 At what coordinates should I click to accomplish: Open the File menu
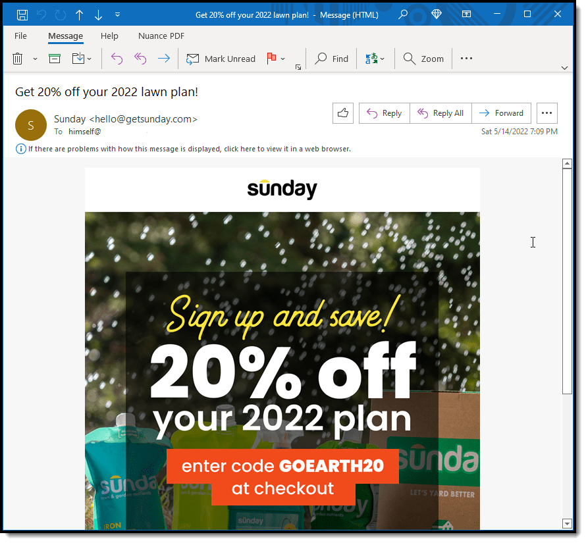[21, 36]
